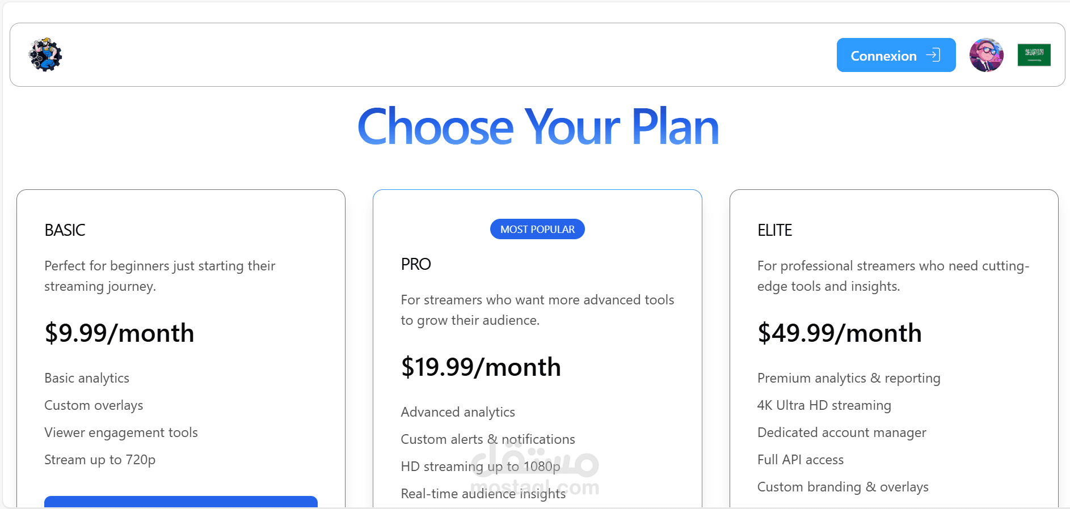Click the login arrow icon inside Connexion
The width and height of the screenshot is (1070, 509).
(933, 55)
